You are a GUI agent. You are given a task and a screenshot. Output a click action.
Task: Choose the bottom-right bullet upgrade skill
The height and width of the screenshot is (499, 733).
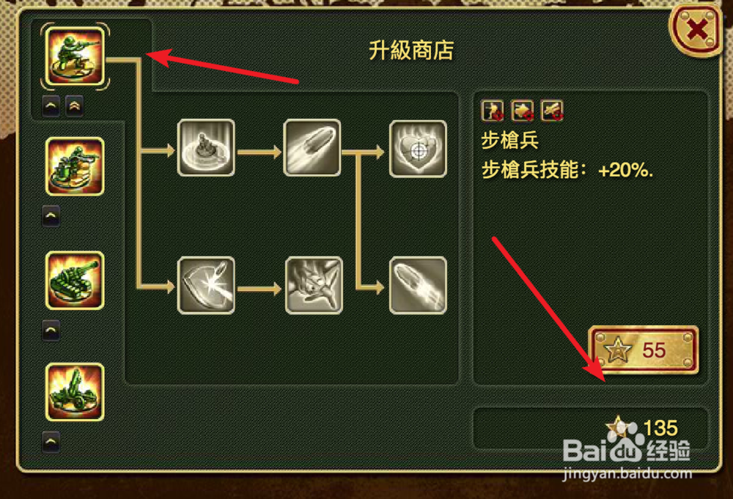[418, 285]
